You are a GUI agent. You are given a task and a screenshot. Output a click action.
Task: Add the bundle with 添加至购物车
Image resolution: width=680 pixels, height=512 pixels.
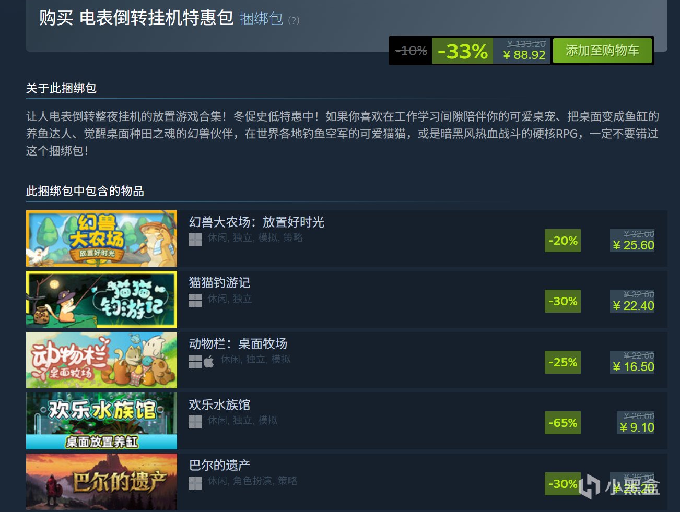[x=602, y=51]
